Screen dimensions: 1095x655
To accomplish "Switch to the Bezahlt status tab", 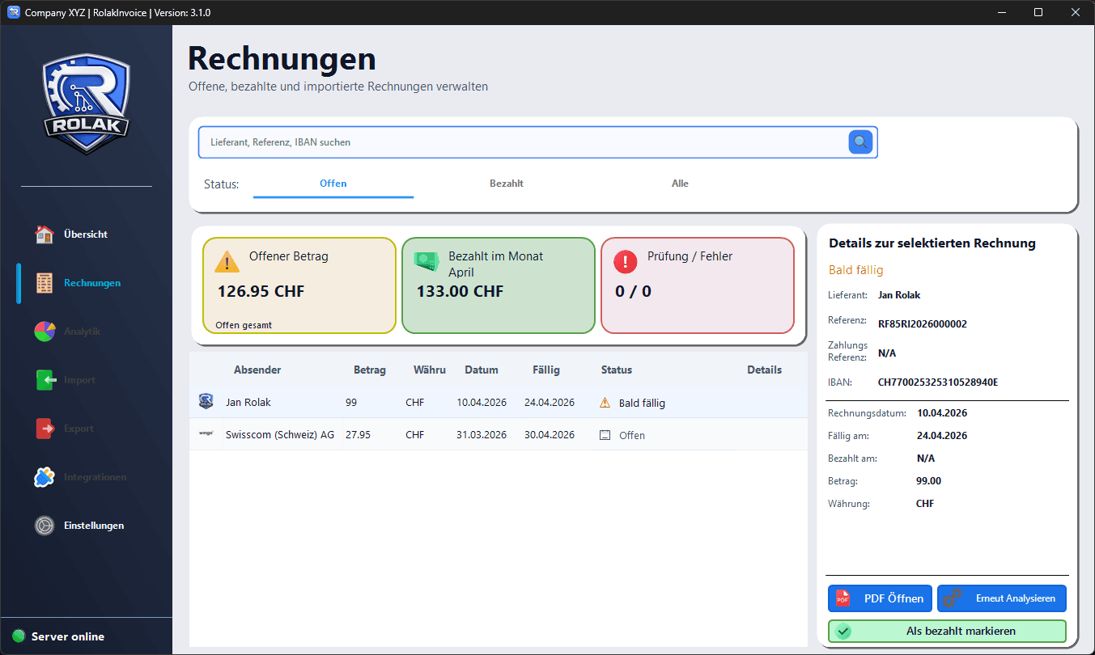I will (x=507, y=184).
